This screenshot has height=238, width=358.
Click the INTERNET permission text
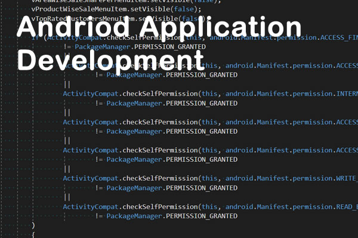coord(342,93)
